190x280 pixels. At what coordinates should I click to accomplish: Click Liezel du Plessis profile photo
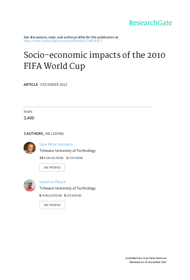coord(30,185)
